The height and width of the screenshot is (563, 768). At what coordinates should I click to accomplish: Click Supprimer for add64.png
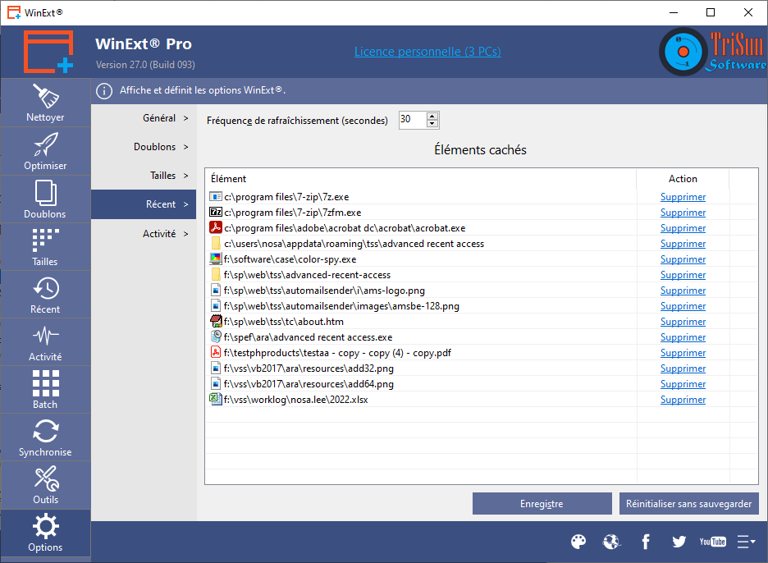pos(683,383)
